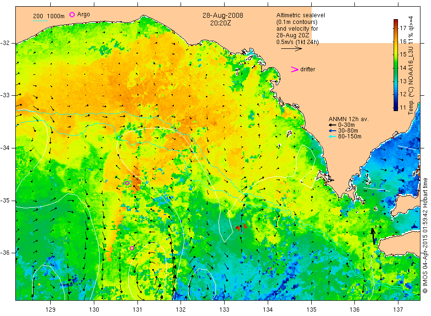Click the 0.5m/s velocity scale arrow
Viewport: 431px width, 316px height.
[292, 49]
